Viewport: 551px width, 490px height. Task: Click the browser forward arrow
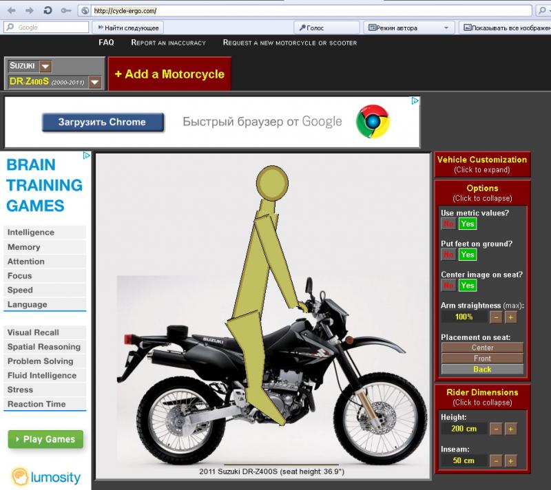30,10
